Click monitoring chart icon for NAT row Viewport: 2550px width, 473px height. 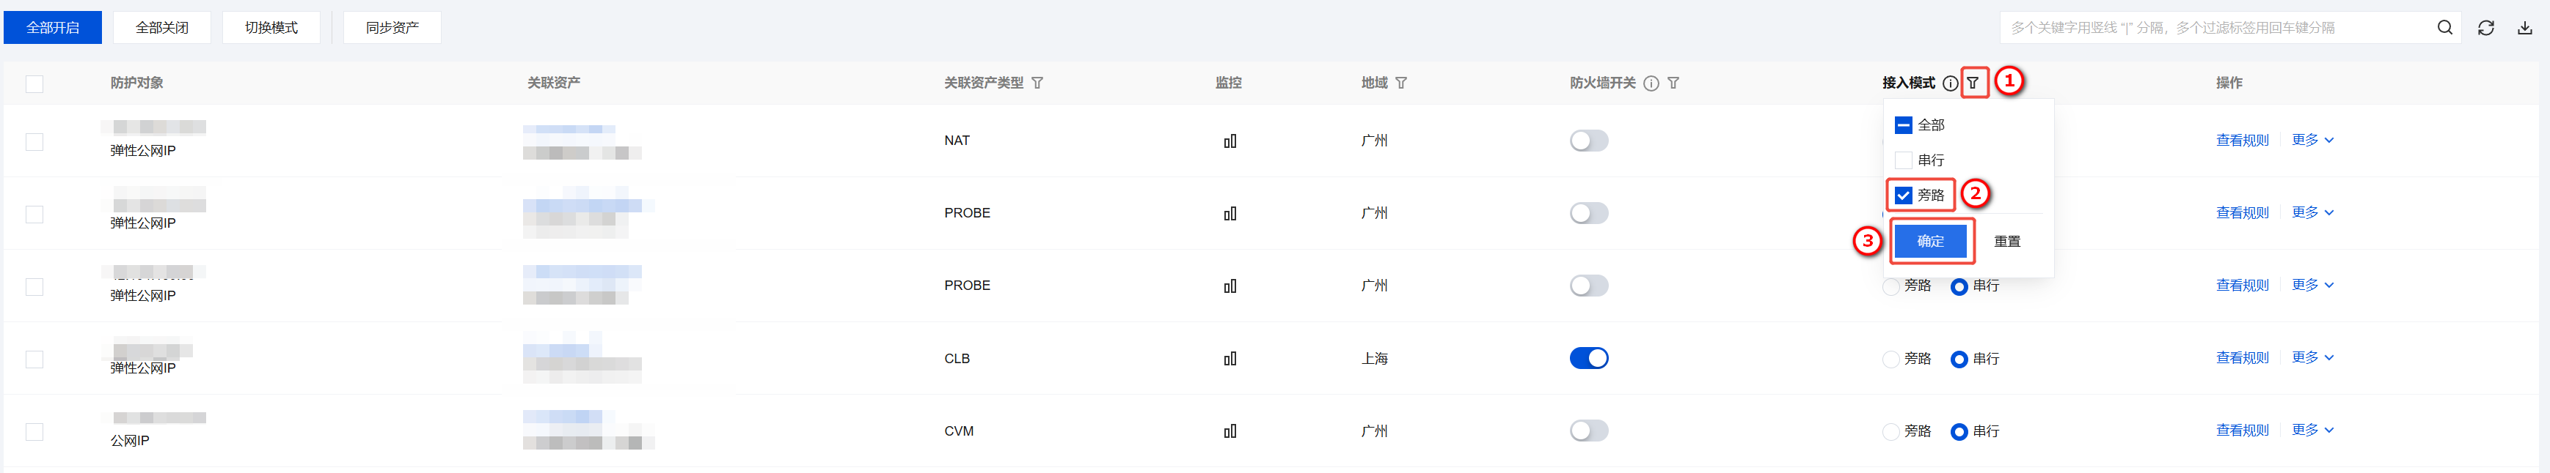[1230, 141]
